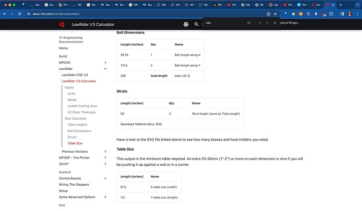The height and width of the screenshot is (211, 362).
Task: Expand Some Advanced Options section
Action: [x=105, y=197]
